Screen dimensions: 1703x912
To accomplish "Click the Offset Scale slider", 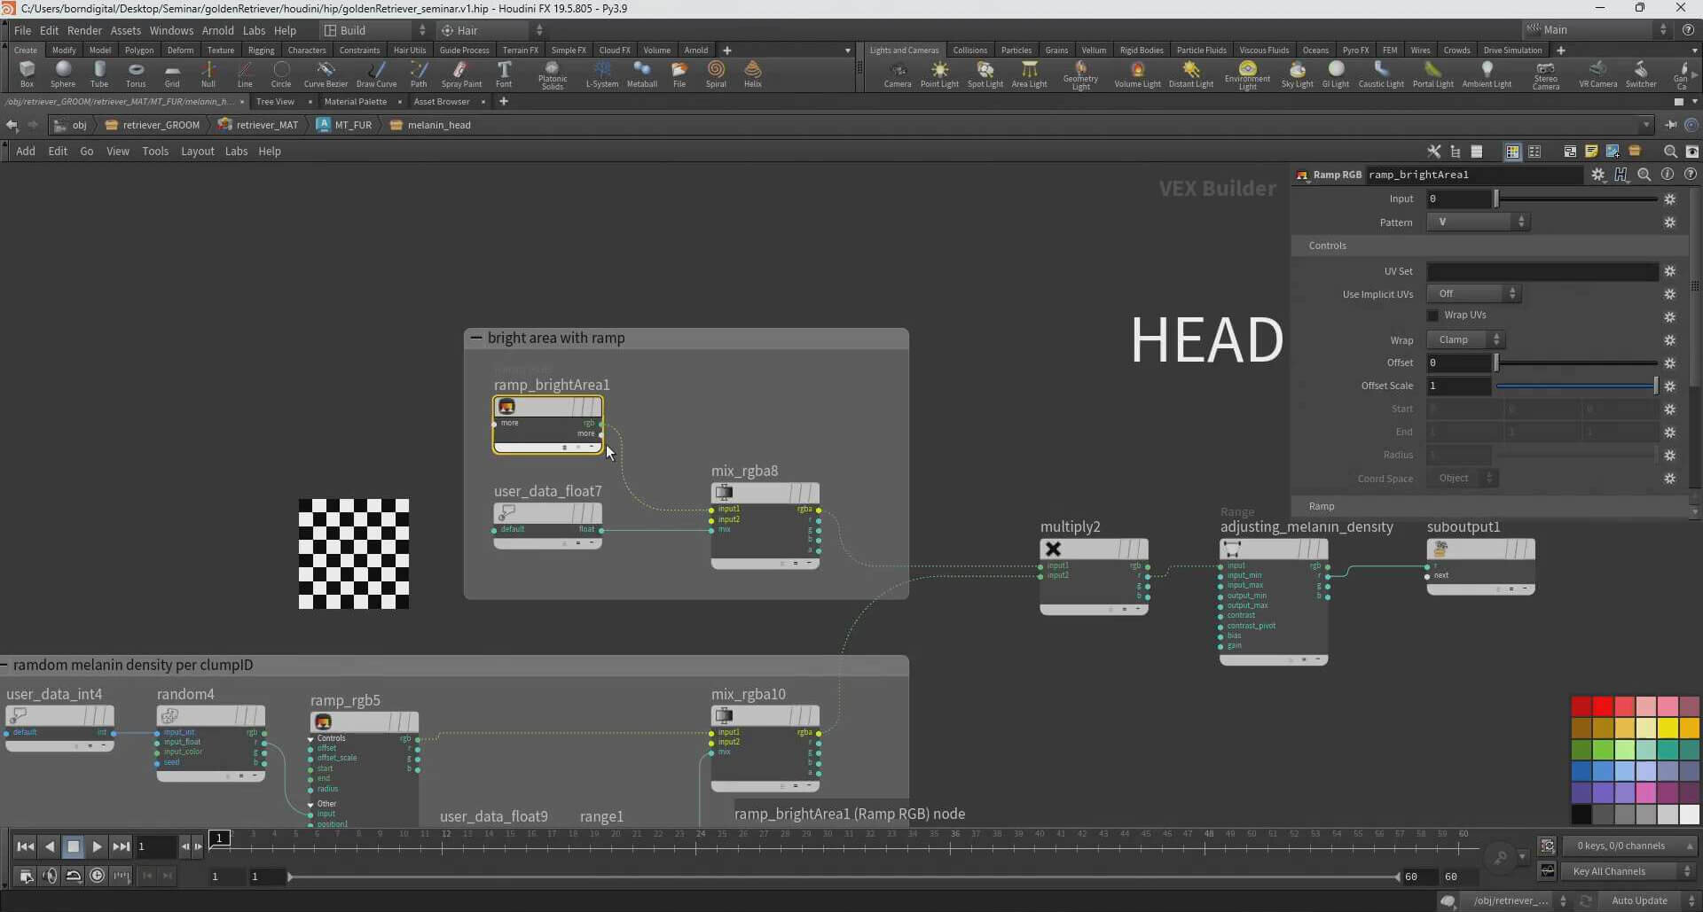I will (x=1575, y=386).
